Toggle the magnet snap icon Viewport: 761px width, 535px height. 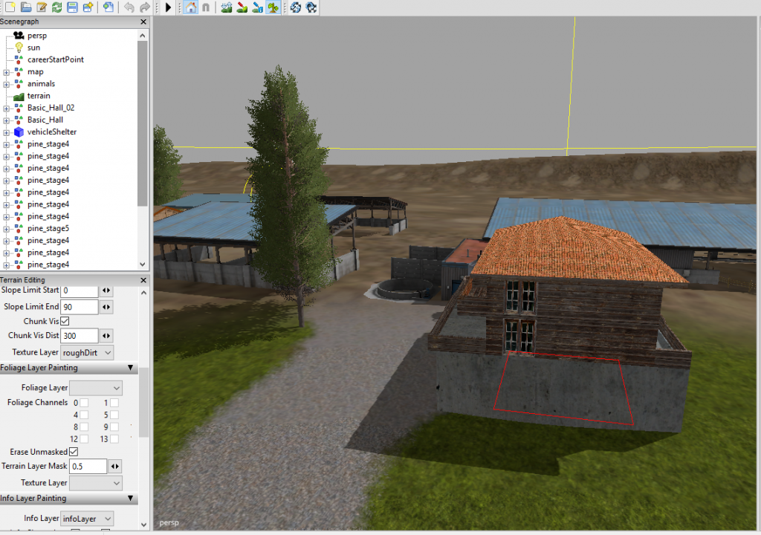[x=207, y=7]
